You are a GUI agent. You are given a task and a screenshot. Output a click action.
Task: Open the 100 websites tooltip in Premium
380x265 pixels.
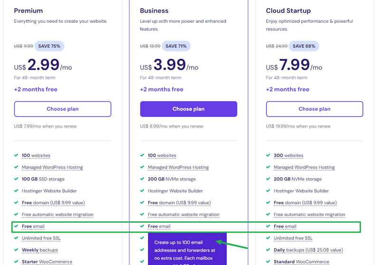[x=36, y=155]
